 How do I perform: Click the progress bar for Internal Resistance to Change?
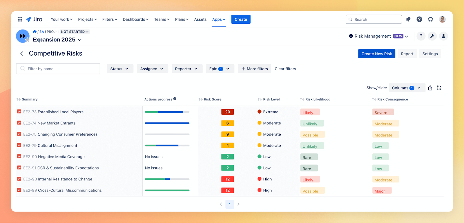167,179
